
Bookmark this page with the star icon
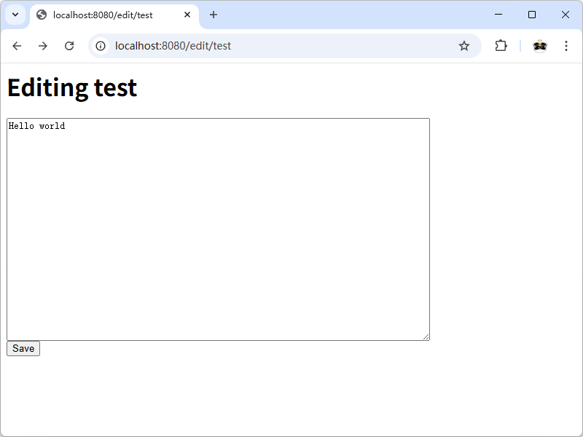[x=464, y=46]
